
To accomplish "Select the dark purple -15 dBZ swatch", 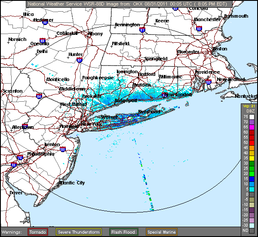I will coord(252,210).
